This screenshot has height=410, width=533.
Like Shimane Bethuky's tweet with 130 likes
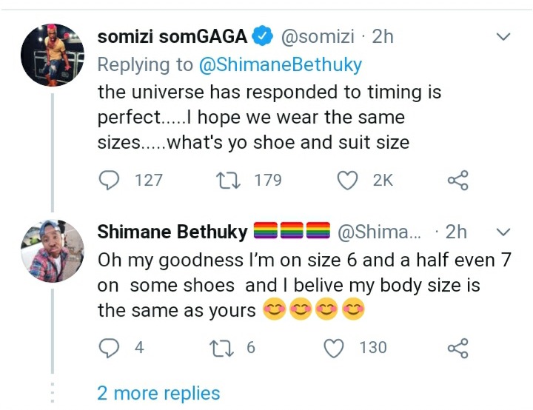tap(336, 346)
